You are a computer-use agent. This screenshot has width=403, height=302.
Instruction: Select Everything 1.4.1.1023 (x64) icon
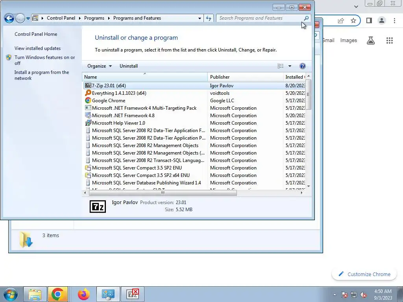88,93
